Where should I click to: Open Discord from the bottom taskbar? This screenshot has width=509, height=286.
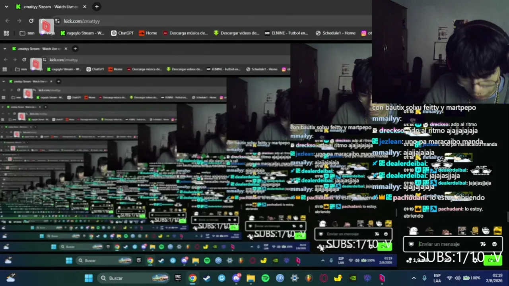pos(236,278)
